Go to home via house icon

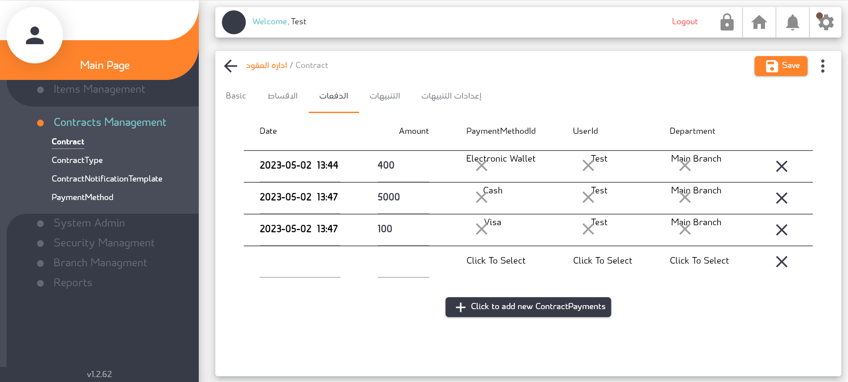click(x=759, y=22)
